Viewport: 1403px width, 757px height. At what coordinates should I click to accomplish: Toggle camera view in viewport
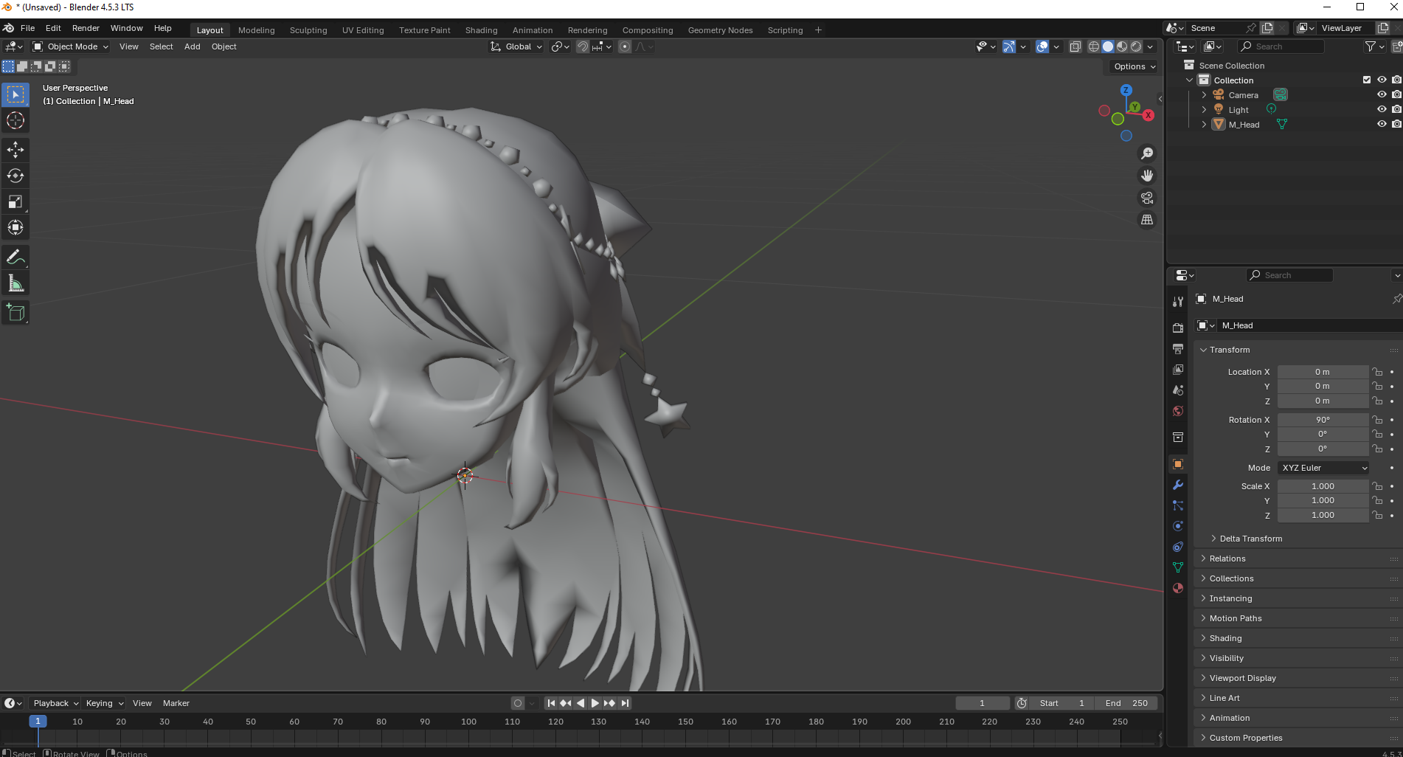tap(1147, 198)
